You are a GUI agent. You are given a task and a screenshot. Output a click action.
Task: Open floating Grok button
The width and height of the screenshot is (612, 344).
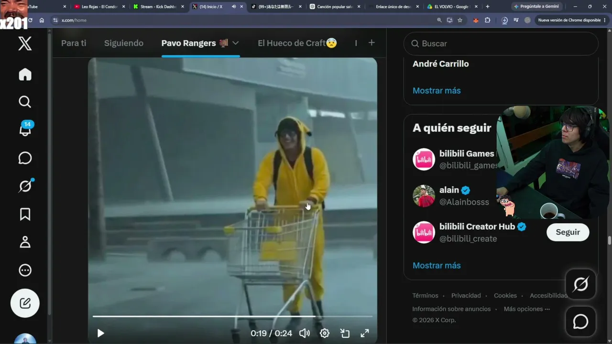(580, 284)
